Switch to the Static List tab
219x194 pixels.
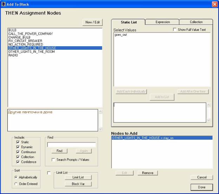point(129,22)
